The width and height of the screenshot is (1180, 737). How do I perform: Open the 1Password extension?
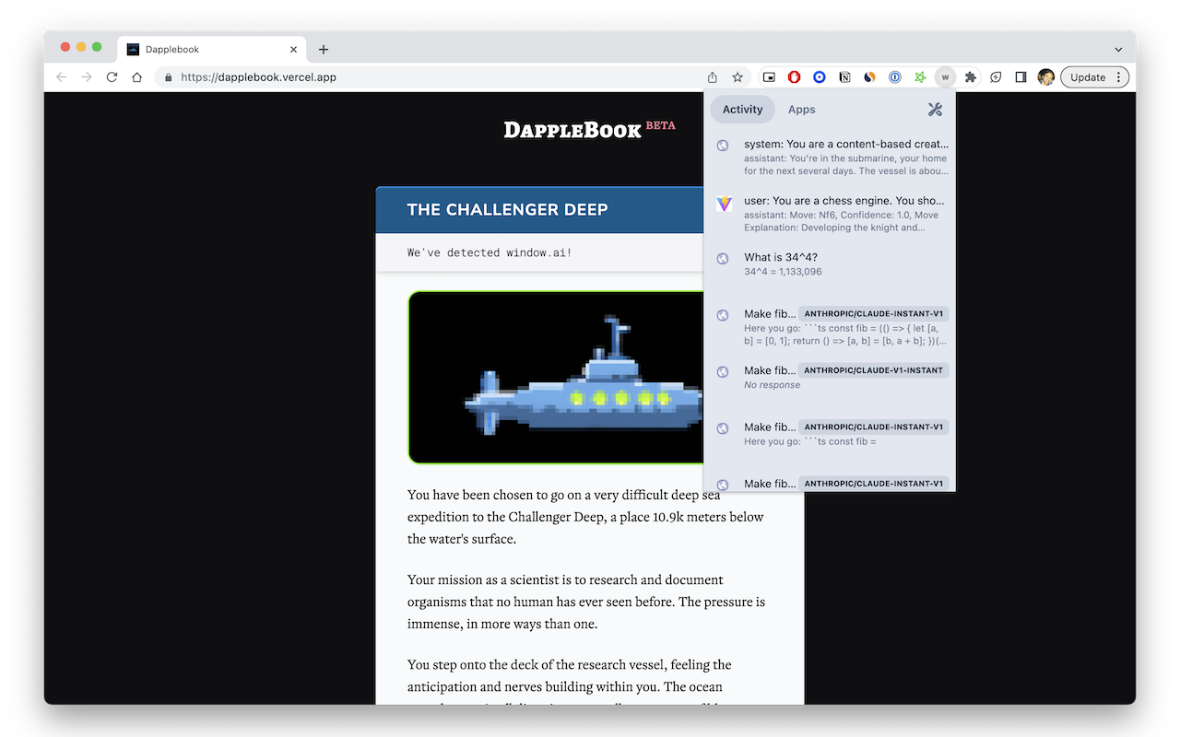894,77
